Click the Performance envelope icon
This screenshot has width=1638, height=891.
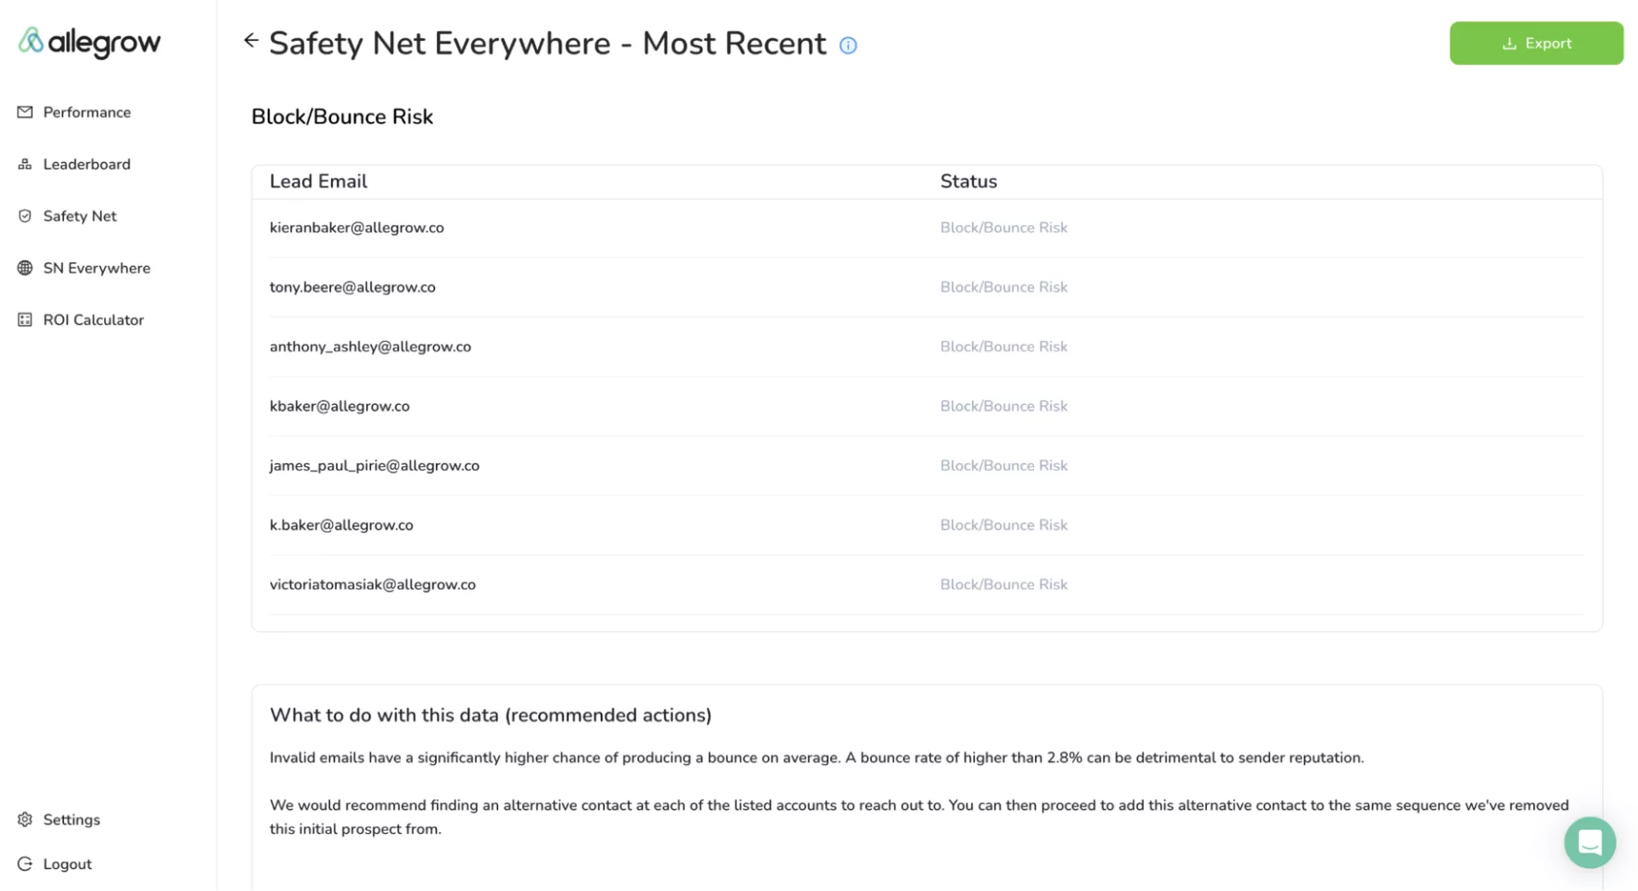(25, 112)
